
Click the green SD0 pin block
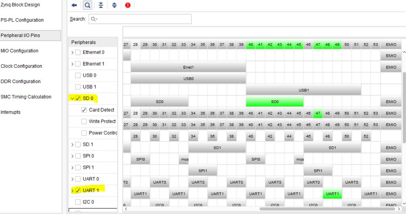coord(275,101)
